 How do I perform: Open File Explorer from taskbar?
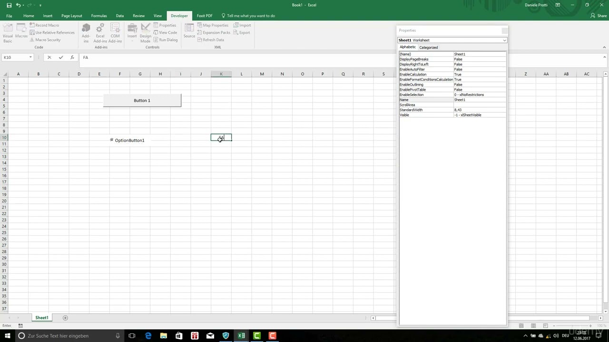pos(163,336)
